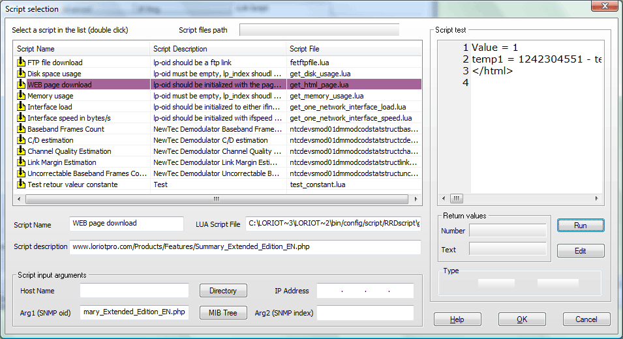Close the Script selection window
This screenshot has height=339, width=623.
pyautogui.click(x=604, y=6)
